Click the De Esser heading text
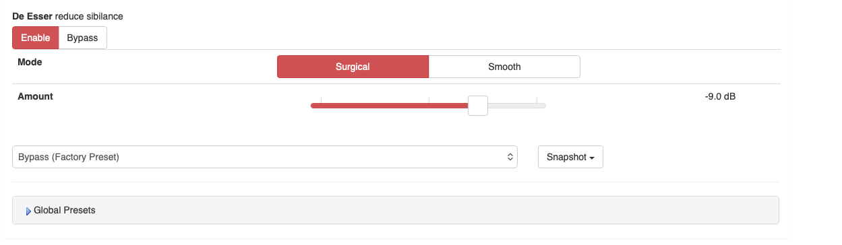The image size is (842, 245). (x=32, y=15)
